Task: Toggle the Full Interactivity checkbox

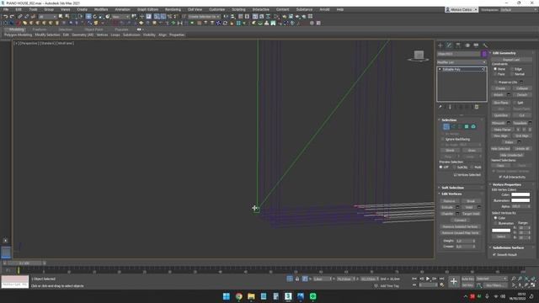Action: pos(500,177)
